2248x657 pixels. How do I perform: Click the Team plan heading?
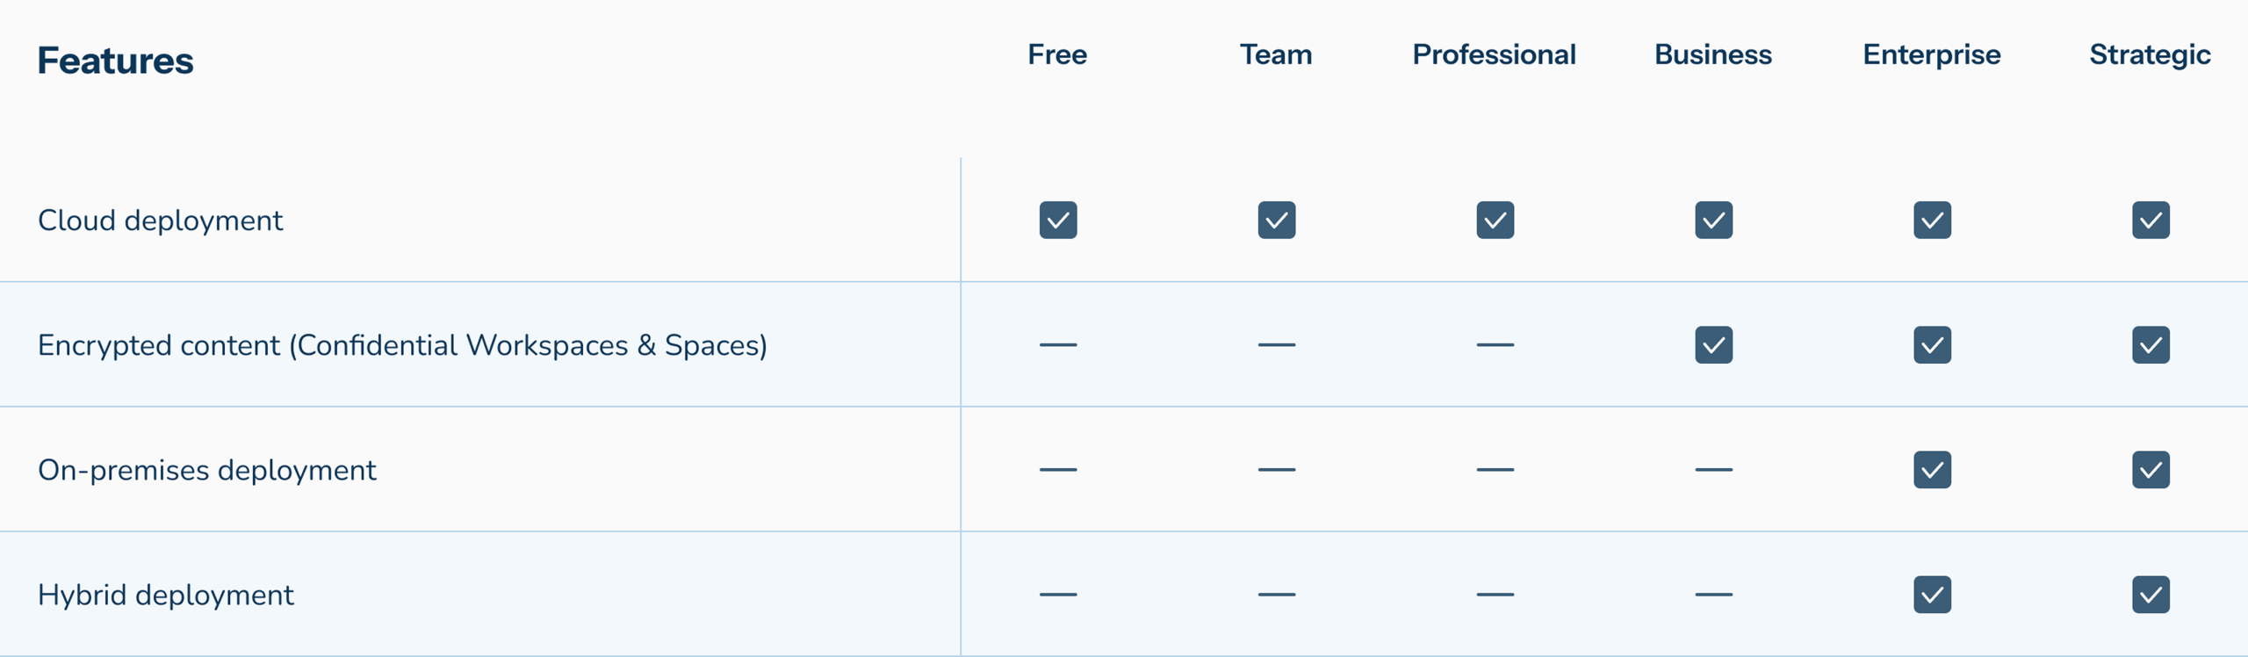[1276, 54]
